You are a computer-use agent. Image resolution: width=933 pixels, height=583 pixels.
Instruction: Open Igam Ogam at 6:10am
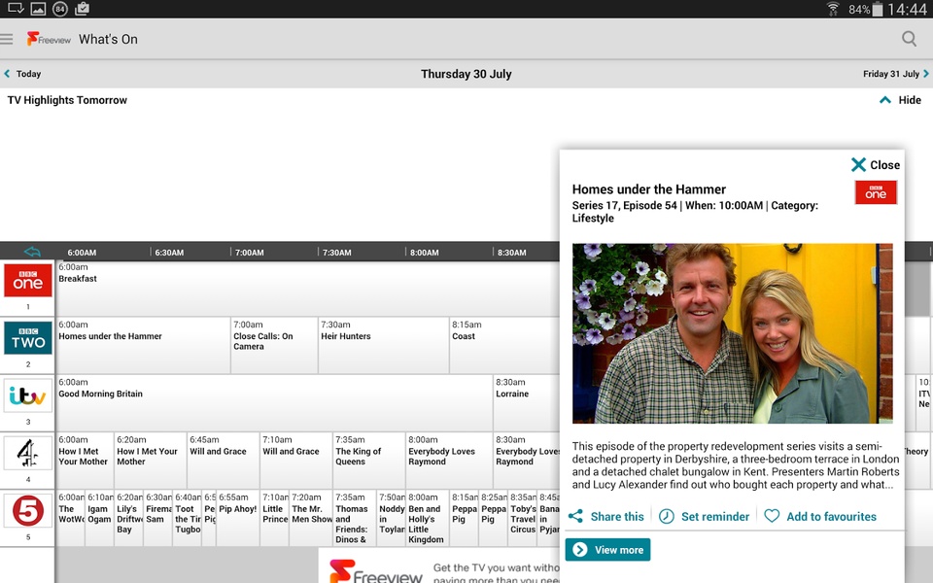(x=99, y=518)
